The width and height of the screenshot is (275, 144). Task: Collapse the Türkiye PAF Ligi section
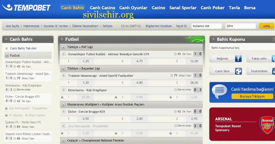(63, 47)
